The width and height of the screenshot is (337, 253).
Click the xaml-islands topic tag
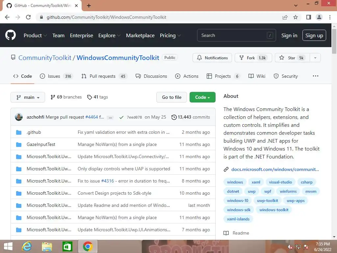(x=238, y=219)
